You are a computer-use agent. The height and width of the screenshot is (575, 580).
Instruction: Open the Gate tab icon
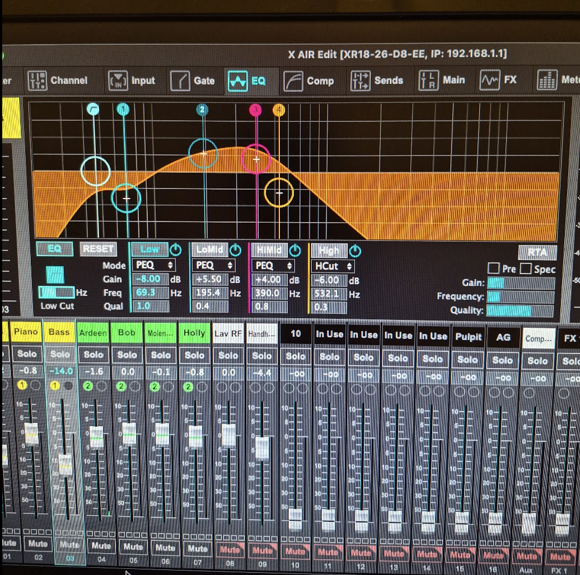180,81
